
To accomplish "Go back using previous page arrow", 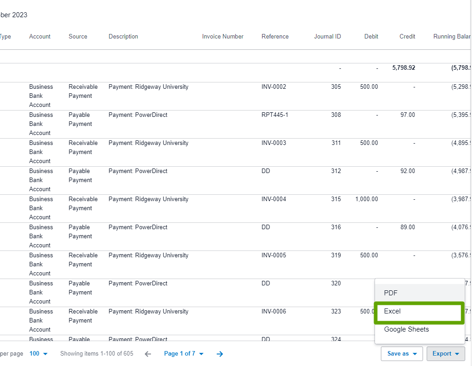I will tap(148, 353).
